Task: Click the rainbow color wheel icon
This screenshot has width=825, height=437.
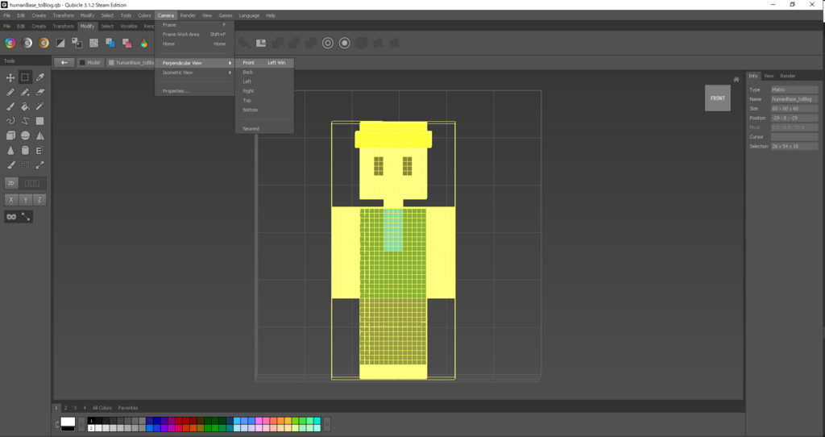Action: coord(10,44)
